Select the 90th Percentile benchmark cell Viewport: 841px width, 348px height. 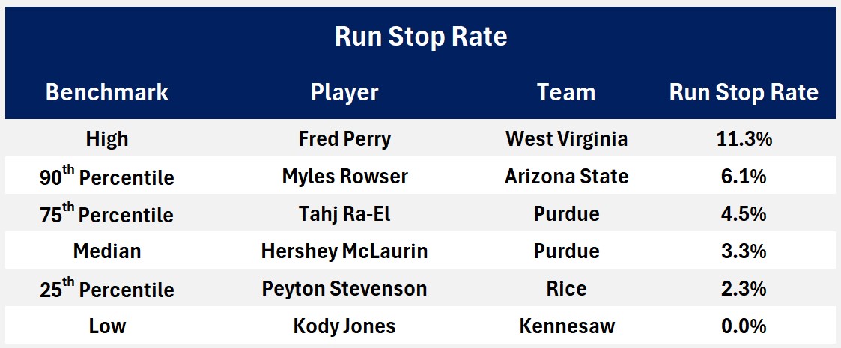(107, 177)
